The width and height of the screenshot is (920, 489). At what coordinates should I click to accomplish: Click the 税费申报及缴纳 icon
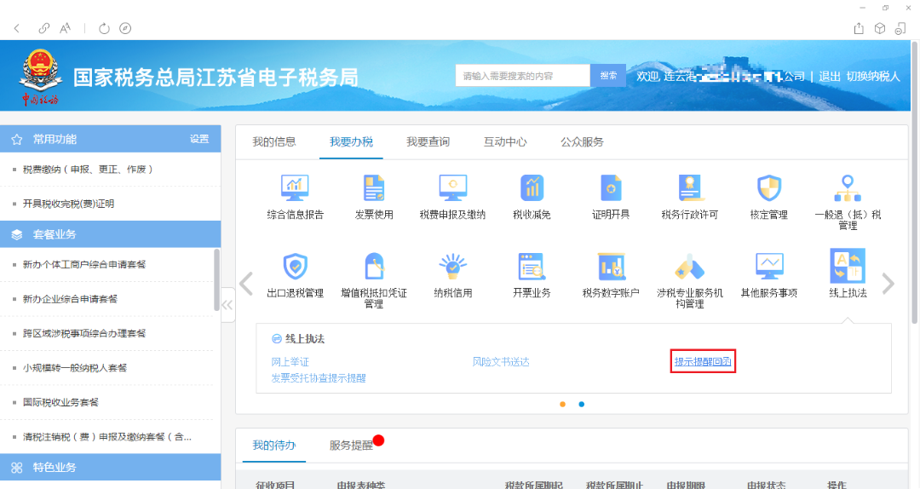click(x=452, y=187)
